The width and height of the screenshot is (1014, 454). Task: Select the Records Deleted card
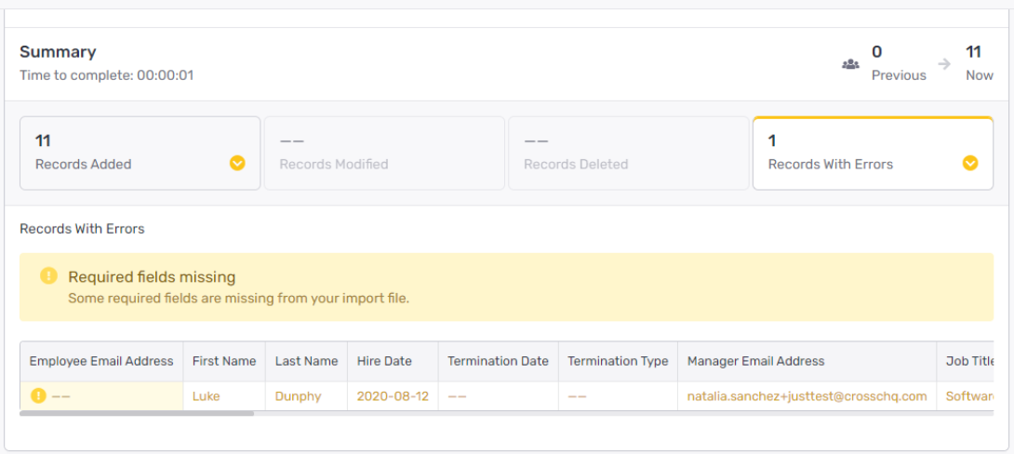(x=629, y=154)
